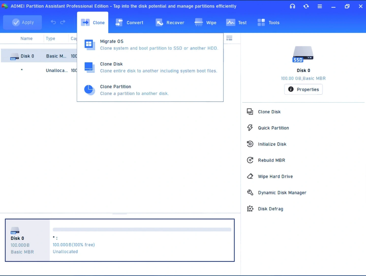Click the Apply button
366x276 pixels.
(x=23, y=22)
